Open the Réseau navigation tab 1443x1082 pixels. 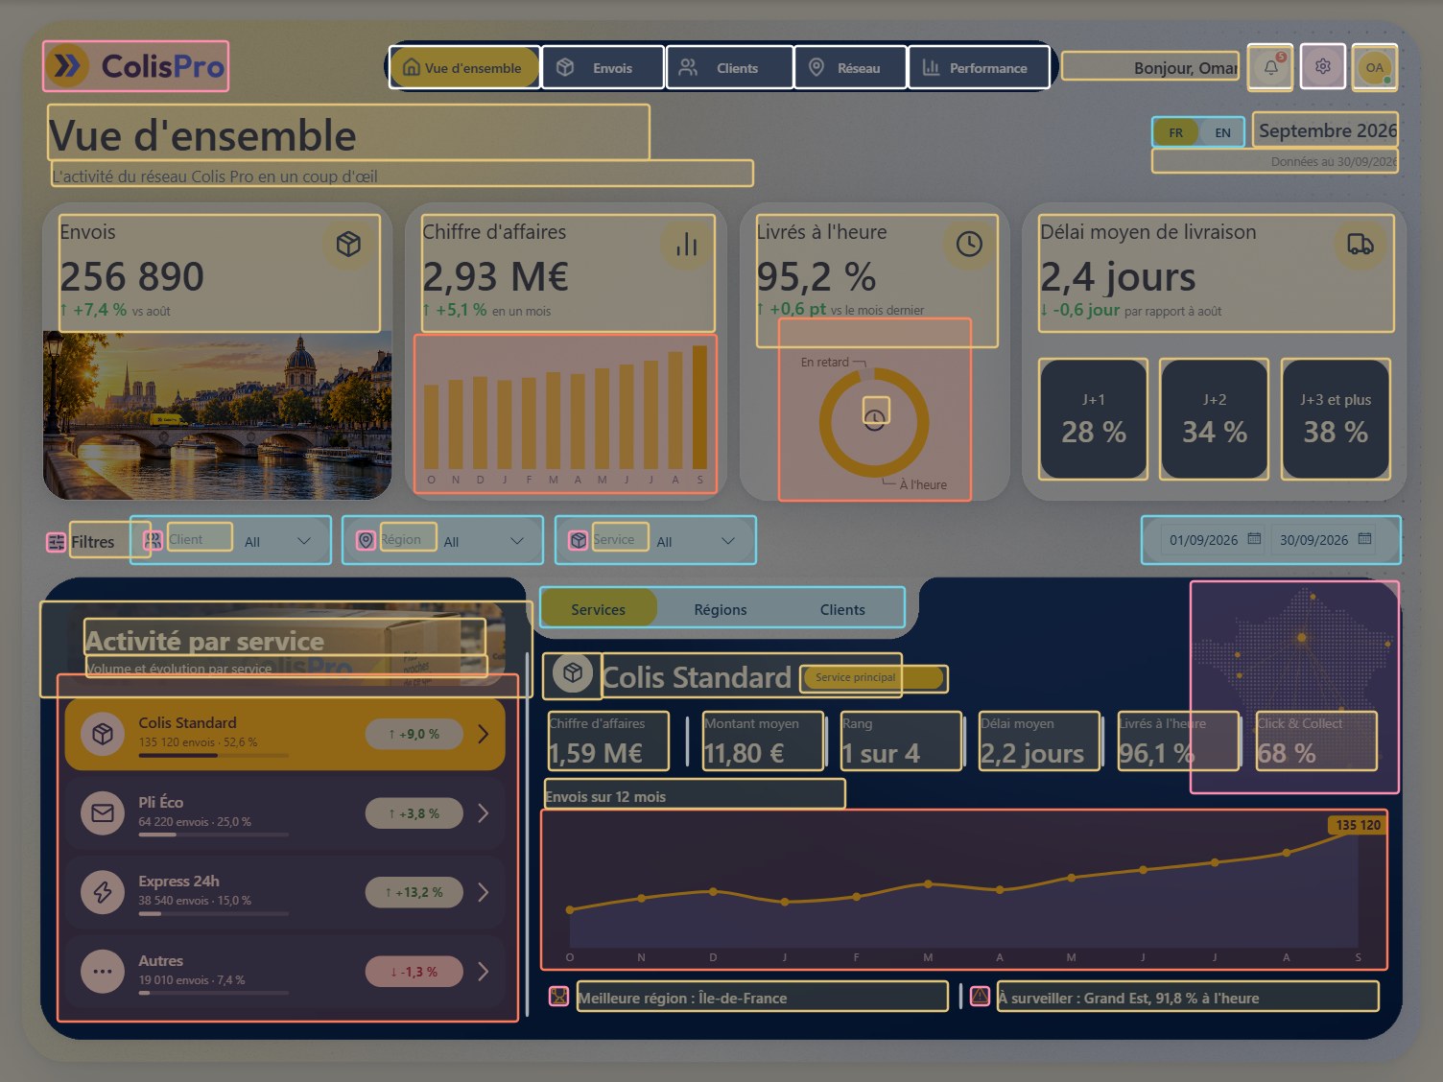coord(850,68)
